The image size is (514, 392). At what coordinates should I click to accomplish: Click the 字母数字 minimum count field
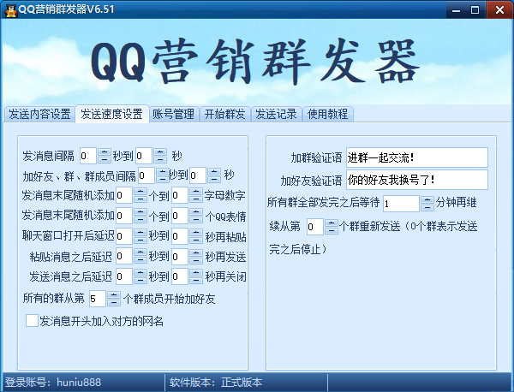(x=124, y=195)
